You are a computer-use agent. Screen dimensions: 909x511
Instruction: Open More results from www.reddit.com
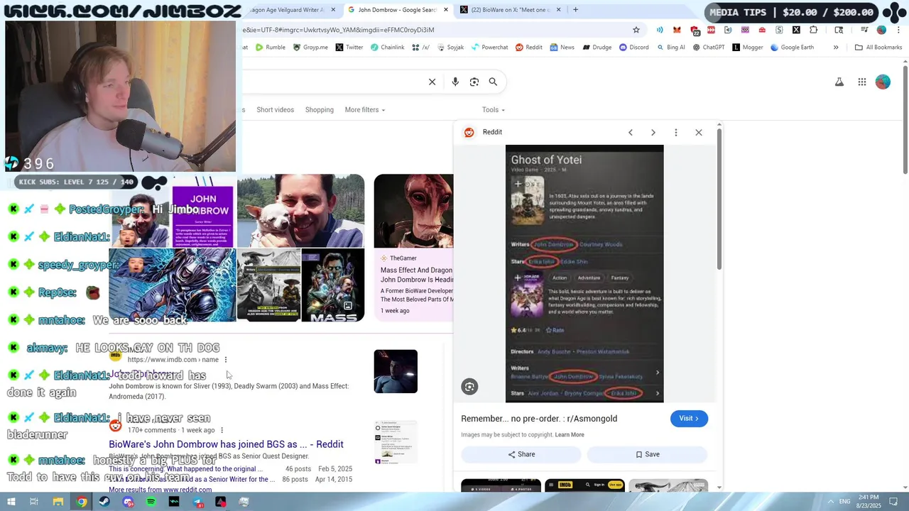160,490
